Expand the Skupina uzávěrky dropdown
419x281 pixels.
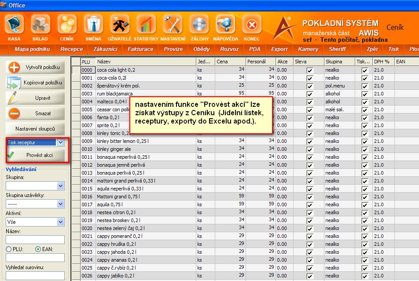(61, 204)
